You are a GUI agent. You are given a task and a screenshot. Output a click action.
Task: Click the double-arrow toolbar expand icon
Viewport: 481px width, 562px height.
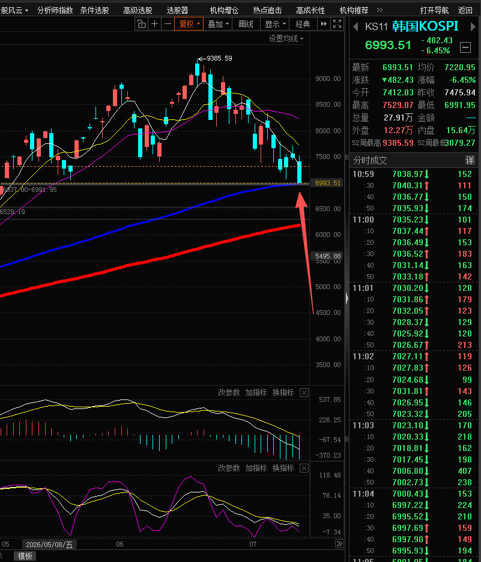coord(324,24)
